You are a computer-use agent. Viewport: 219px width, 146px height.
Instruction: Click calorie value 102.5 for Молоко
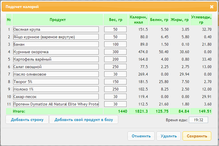(x=143, y=89)
